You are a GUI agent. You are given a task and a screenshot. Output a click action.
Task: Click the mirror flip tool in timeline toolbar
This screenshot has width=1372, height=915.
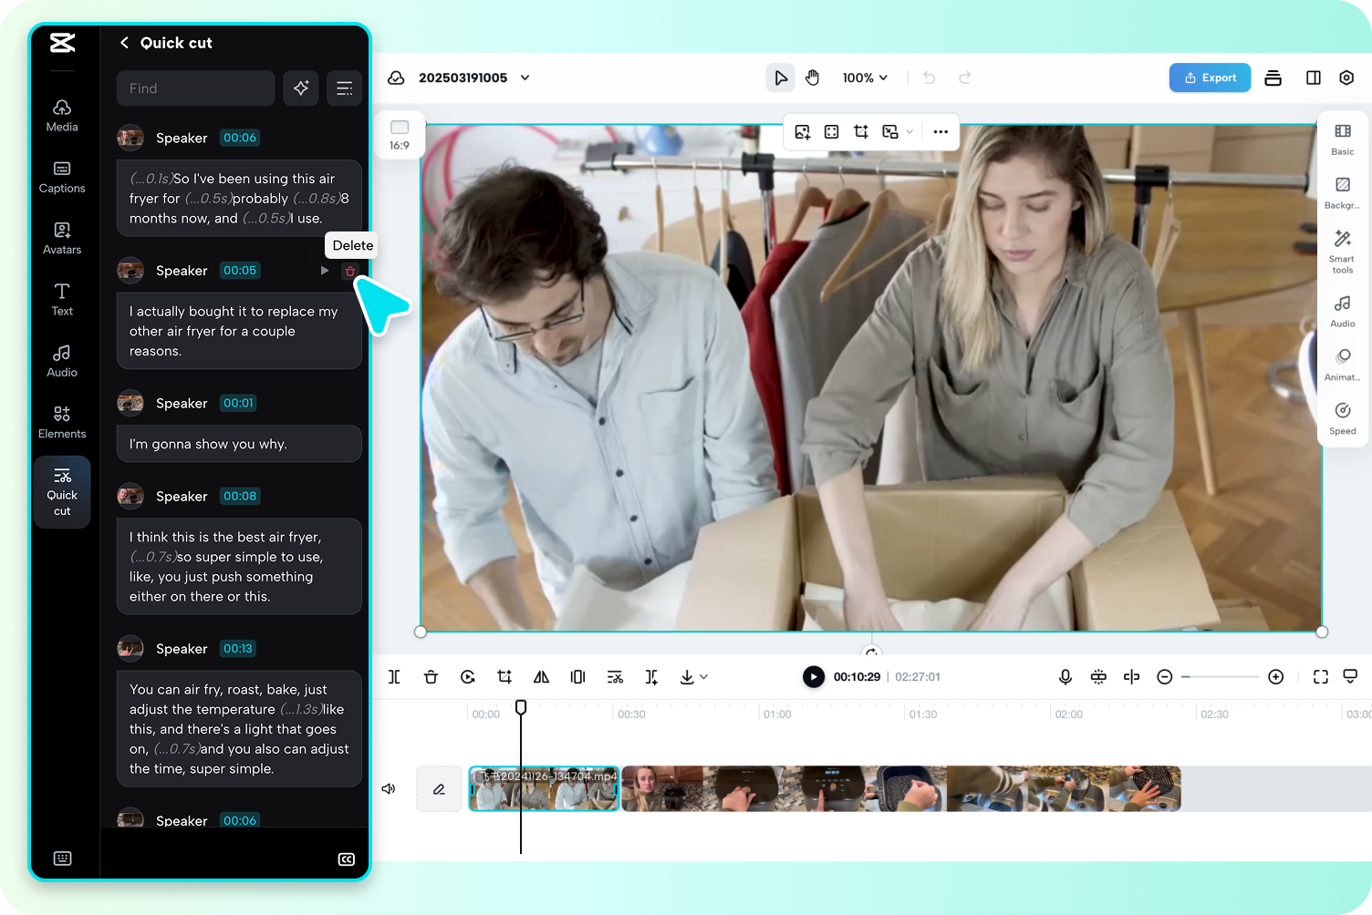(x=541, y=677)
